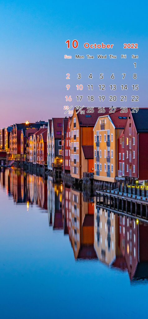Select date 7 under Fri
The width and height of the screenshot is (148, 319).
pyautogui.click(x=124, y=76)
